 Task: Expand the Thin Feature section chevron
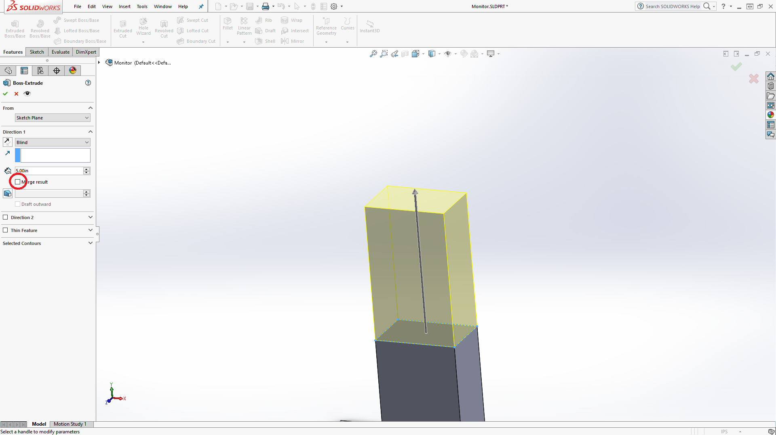coord(91,230)
